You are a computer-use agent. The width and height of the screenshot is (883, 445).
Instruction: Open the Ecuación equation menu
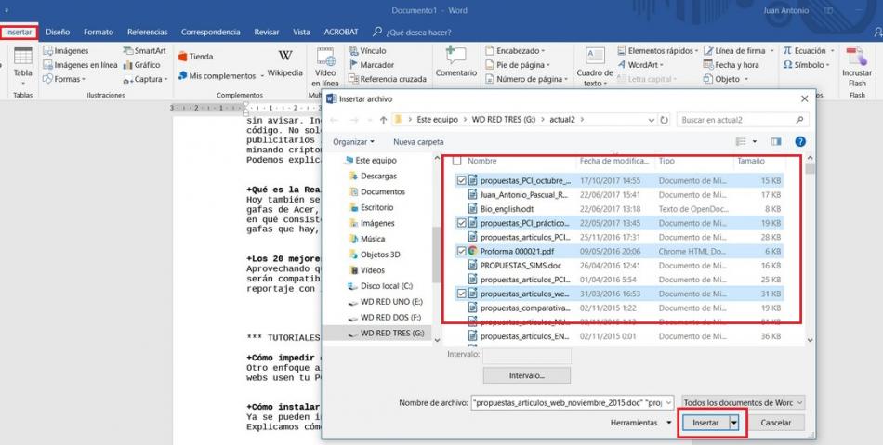point(808,51)
